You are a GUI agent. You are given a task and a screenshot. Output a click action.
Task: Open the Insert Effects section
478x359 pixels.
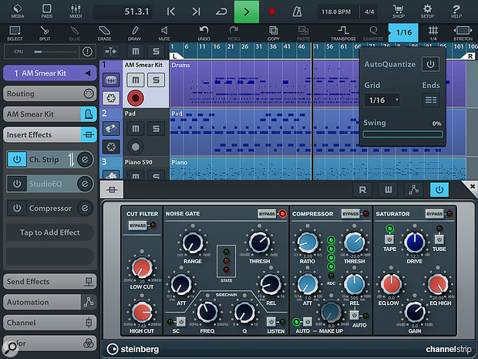coord(50,134)
